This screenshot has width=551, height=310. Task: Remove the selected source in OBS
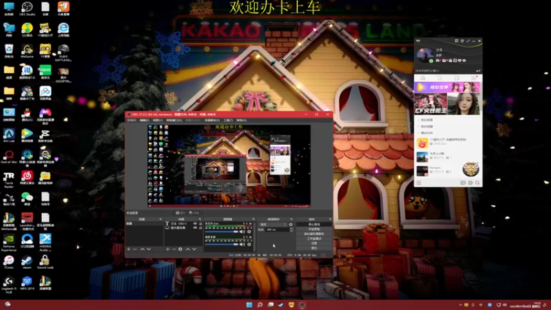point(174,249)
